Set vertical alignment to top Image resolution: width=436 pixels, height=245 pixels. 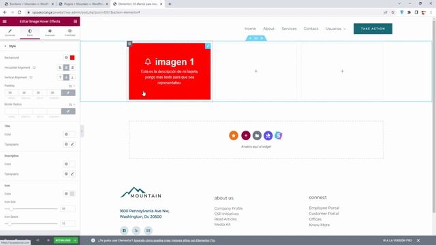tap(60, 78)
